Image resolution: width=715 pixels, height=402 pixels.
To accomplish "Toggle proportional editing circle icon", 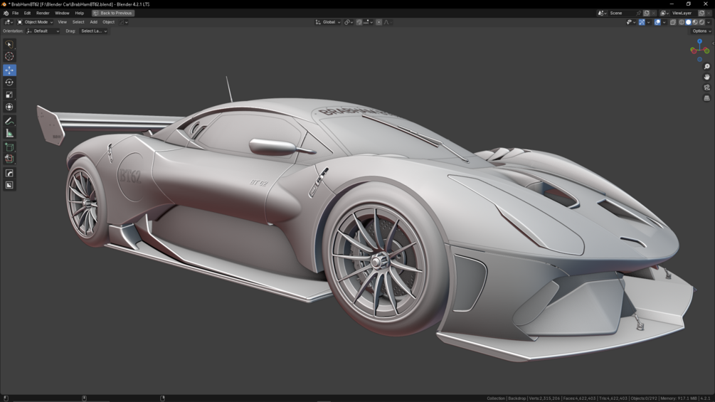I will (x=378, y=22).
